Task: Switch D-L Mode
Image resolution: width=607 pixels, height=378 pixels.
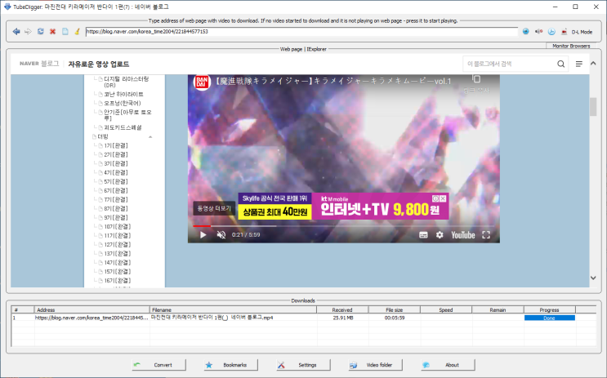Action: [x=582, y=32]
